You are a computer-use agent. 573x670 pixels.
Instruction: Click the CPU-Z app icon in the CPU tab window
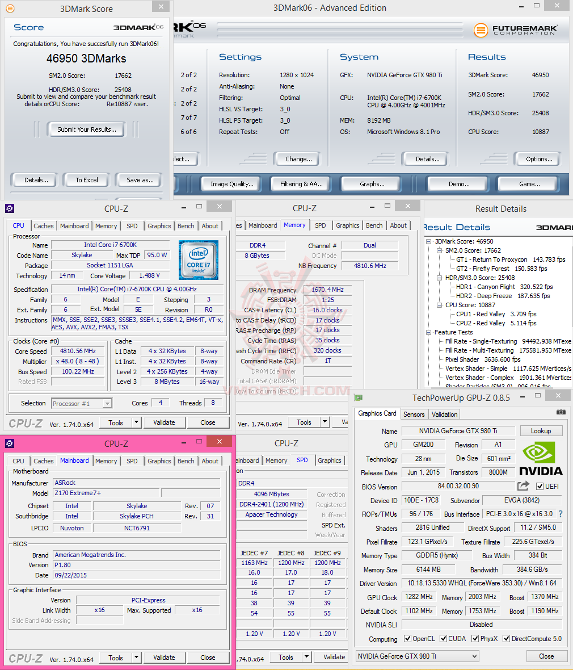10,208
